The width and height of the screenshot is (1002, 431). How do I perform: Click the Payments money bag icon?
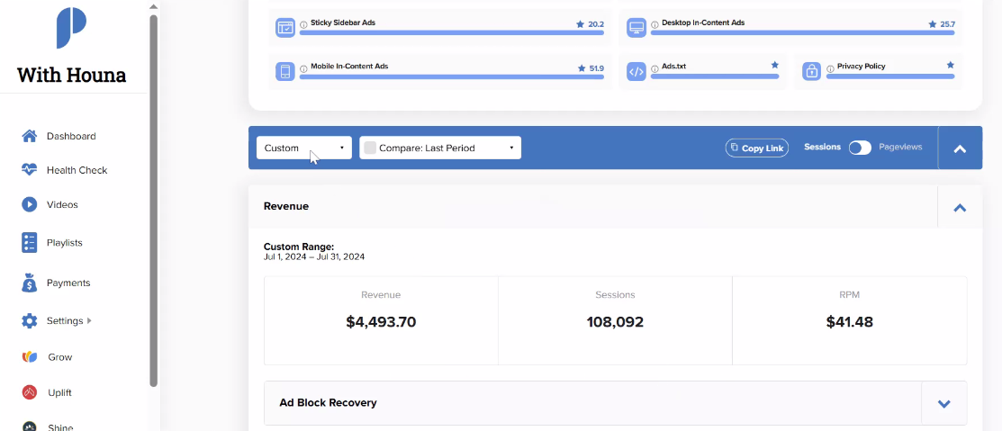(30, 283)
